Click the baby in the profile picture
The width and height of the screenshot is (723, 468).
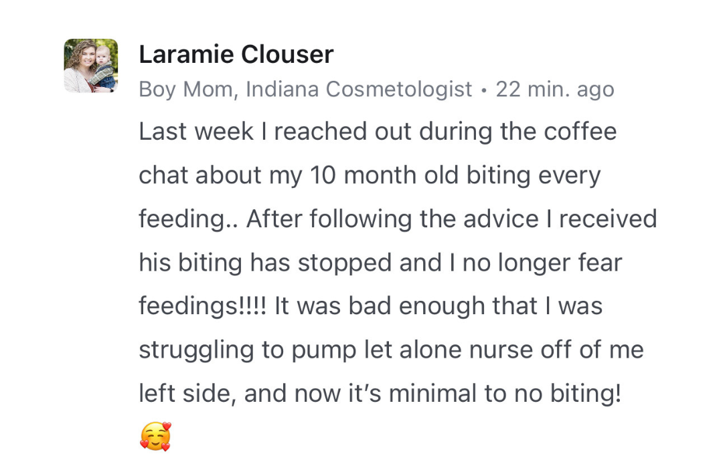pyautogui.click(x=104, y=67)
